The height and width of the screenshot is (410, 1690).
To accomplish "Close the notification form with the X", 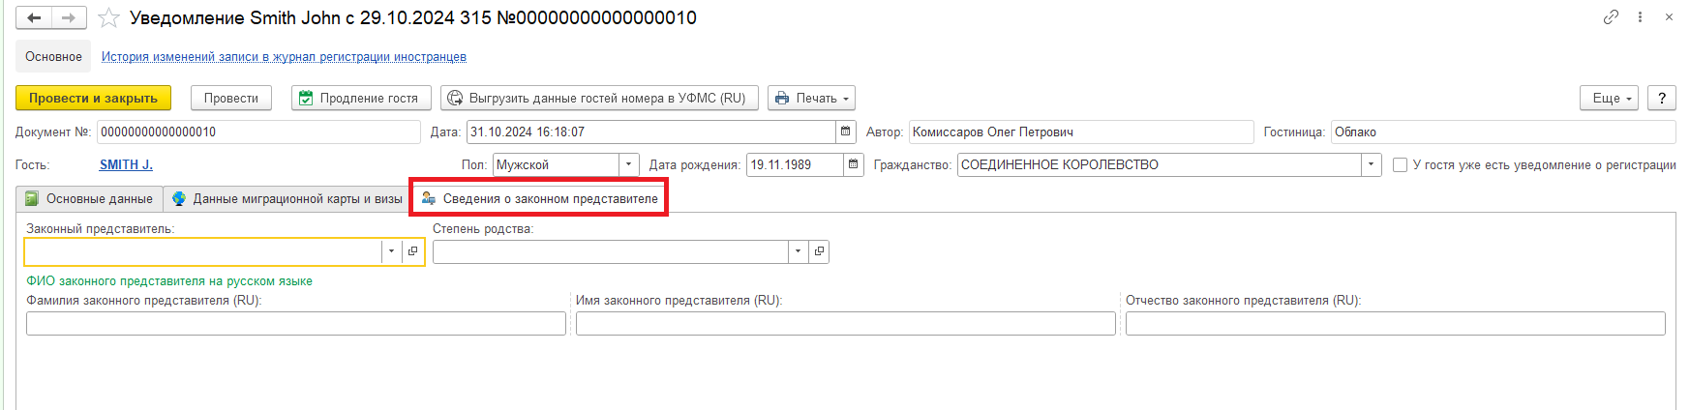I will click(x=1670, y=17).
